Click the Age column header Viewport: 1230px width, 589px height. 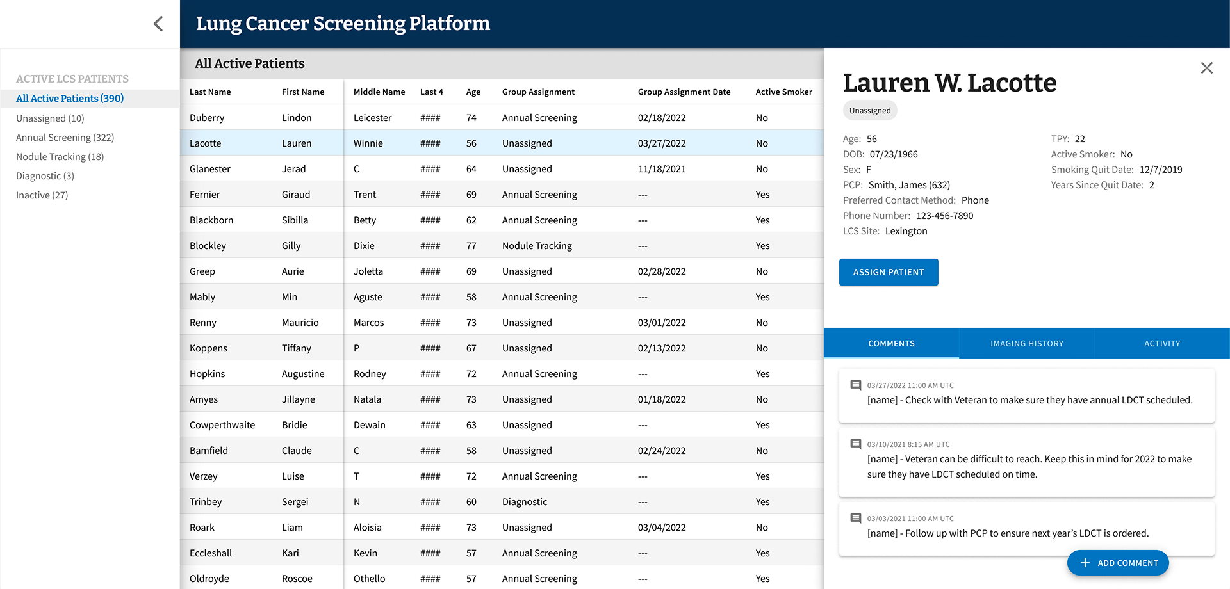[x=473, y=92]
